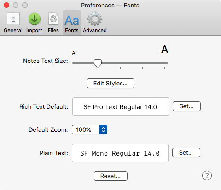Image resolution: width=221 pixels, height=190 pixels.
Task: Set text size slider to last tick
Action: tap(164, 63)
